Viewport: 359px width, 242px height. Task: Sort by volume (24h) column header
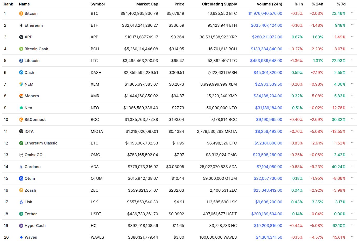[x=270, y=4]
